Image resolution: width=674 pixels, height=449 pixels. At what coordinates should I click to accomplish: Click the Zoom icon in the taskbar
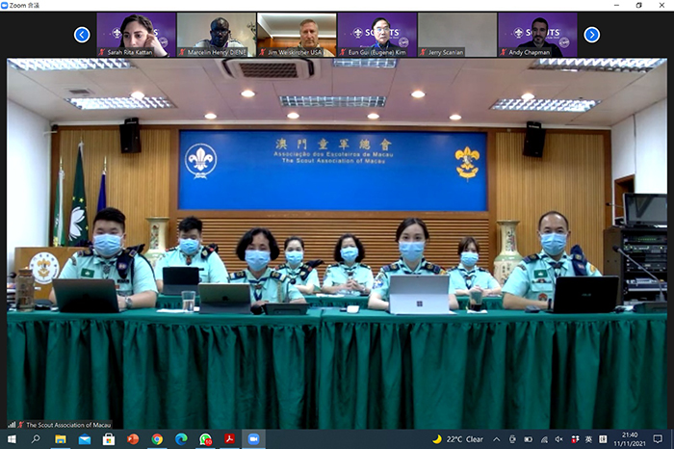coord(253,439)
